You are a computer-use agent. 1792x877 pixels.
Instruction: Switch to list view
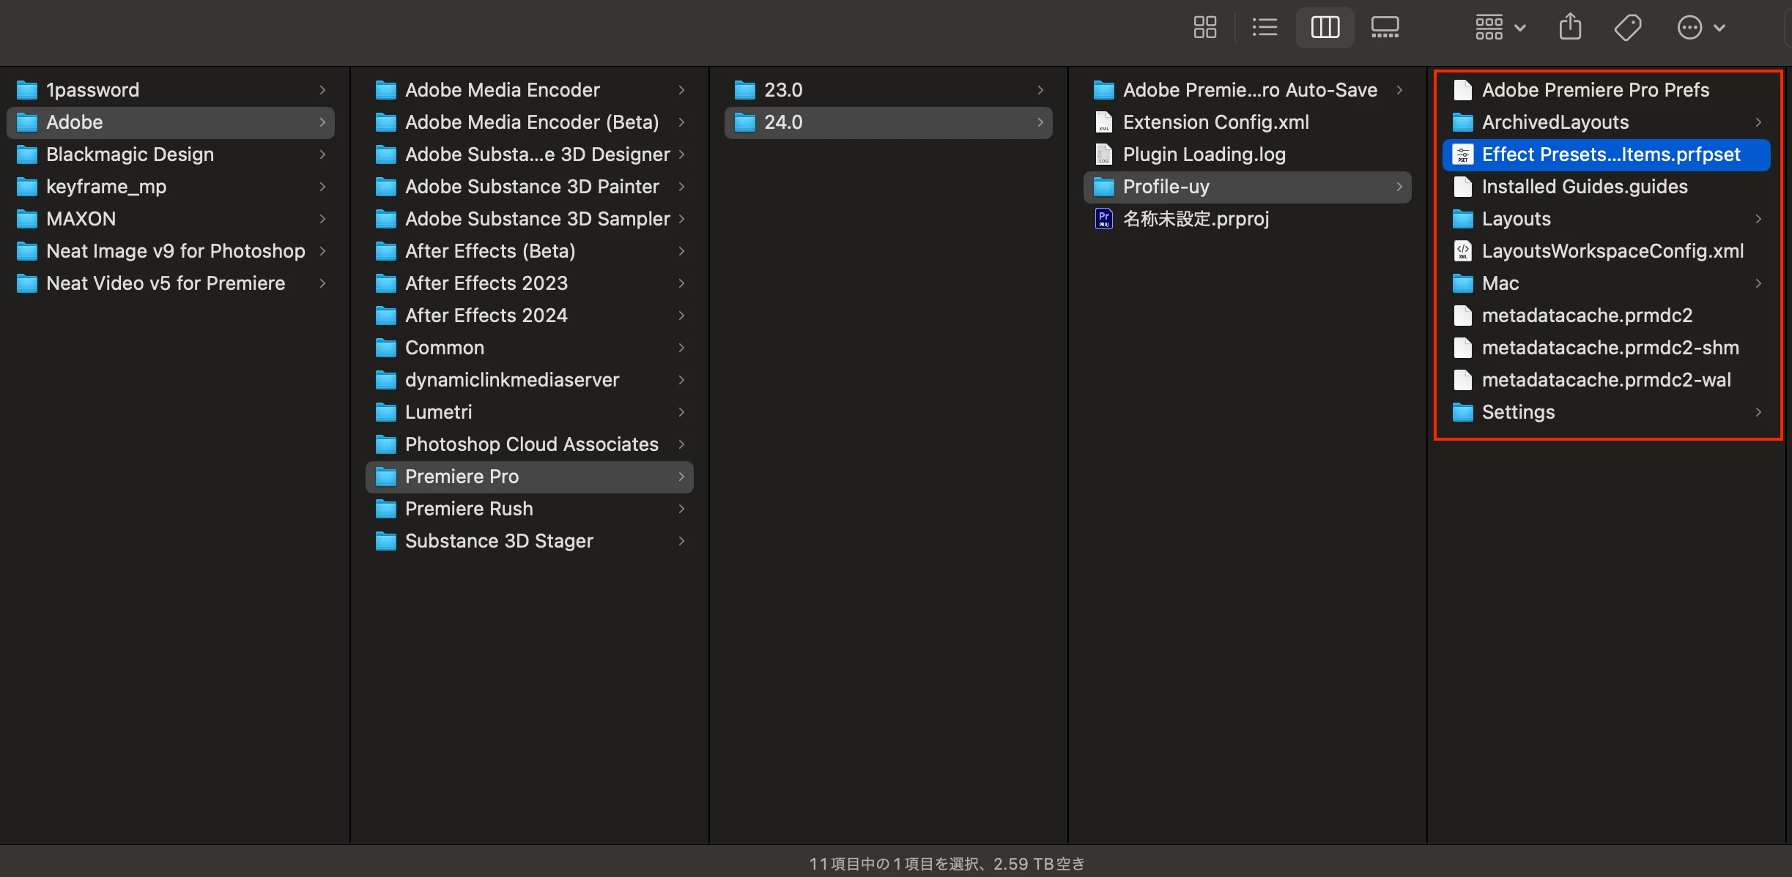(x=1265, y=28)
